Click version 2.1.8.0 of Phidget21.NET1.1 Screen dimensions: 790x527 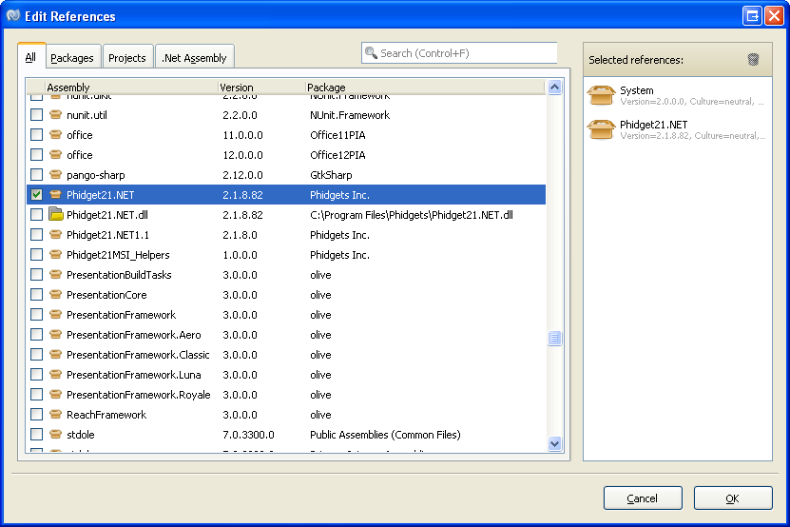240,235
